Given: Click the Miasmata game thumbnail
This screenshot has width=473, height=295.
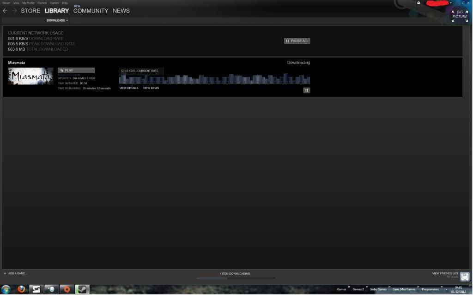Looking at the screenshot, I should pos(30,76).
